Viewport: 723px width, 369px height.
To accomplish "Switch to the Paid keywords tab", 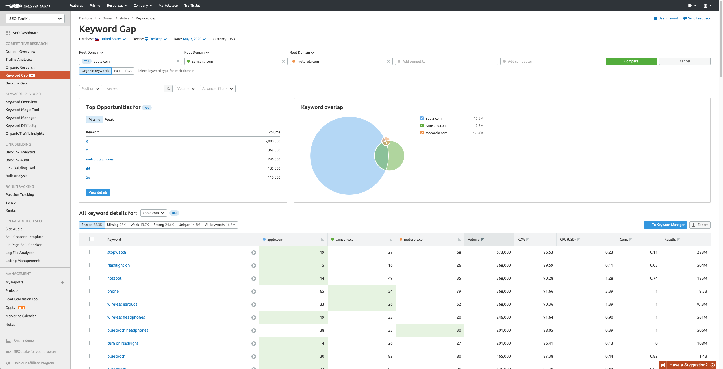I will click(x=117, y=71).
